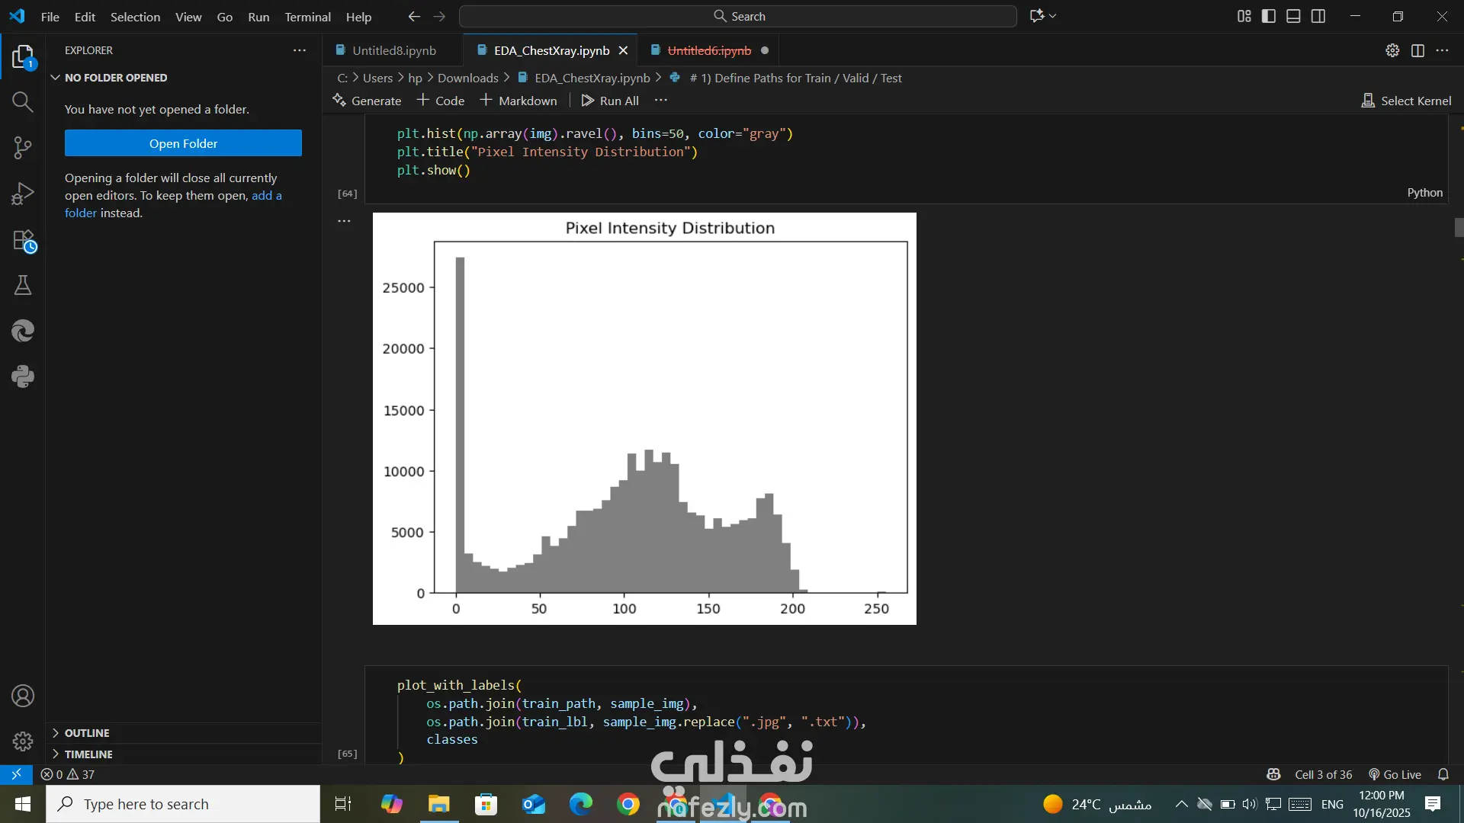
Task: Switch to the Untitled8.ipynb tab
Action: [x=393, y=50]
